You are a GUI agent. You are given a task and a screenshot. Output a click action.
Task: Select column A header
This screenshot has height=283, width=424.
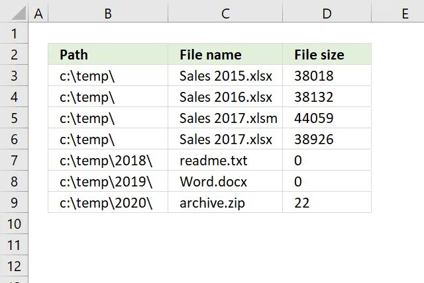coord(38,12)
